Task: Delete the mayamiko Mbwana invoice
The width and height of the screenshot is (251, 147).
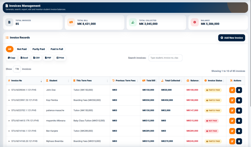Action: click(239, 121)
